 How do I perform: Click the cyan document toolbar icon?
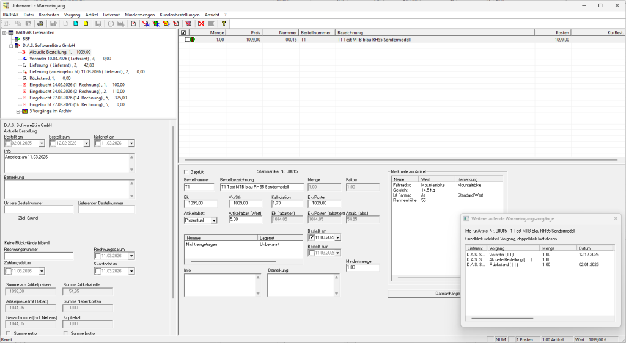click(x=76, y=23)
